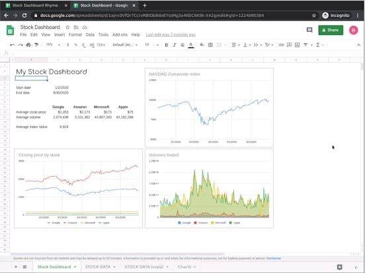Screen dimensions: 365x273
Task: Click the Insert link icon
Action: pyautogui.click(x=281, y=45)
